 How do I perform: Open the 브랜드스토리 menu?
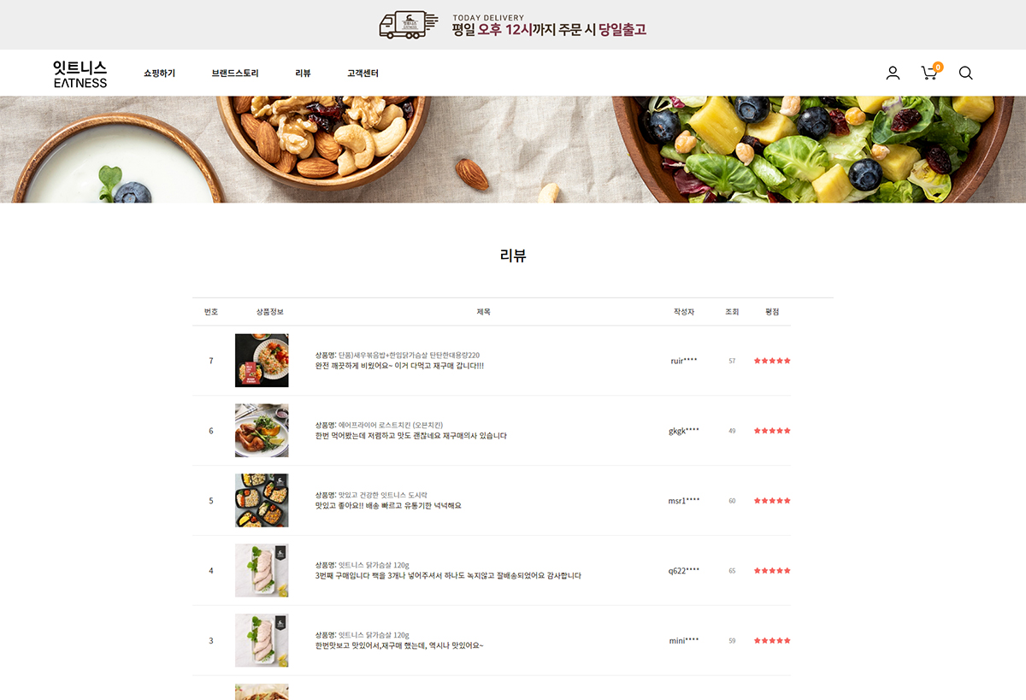235,74
